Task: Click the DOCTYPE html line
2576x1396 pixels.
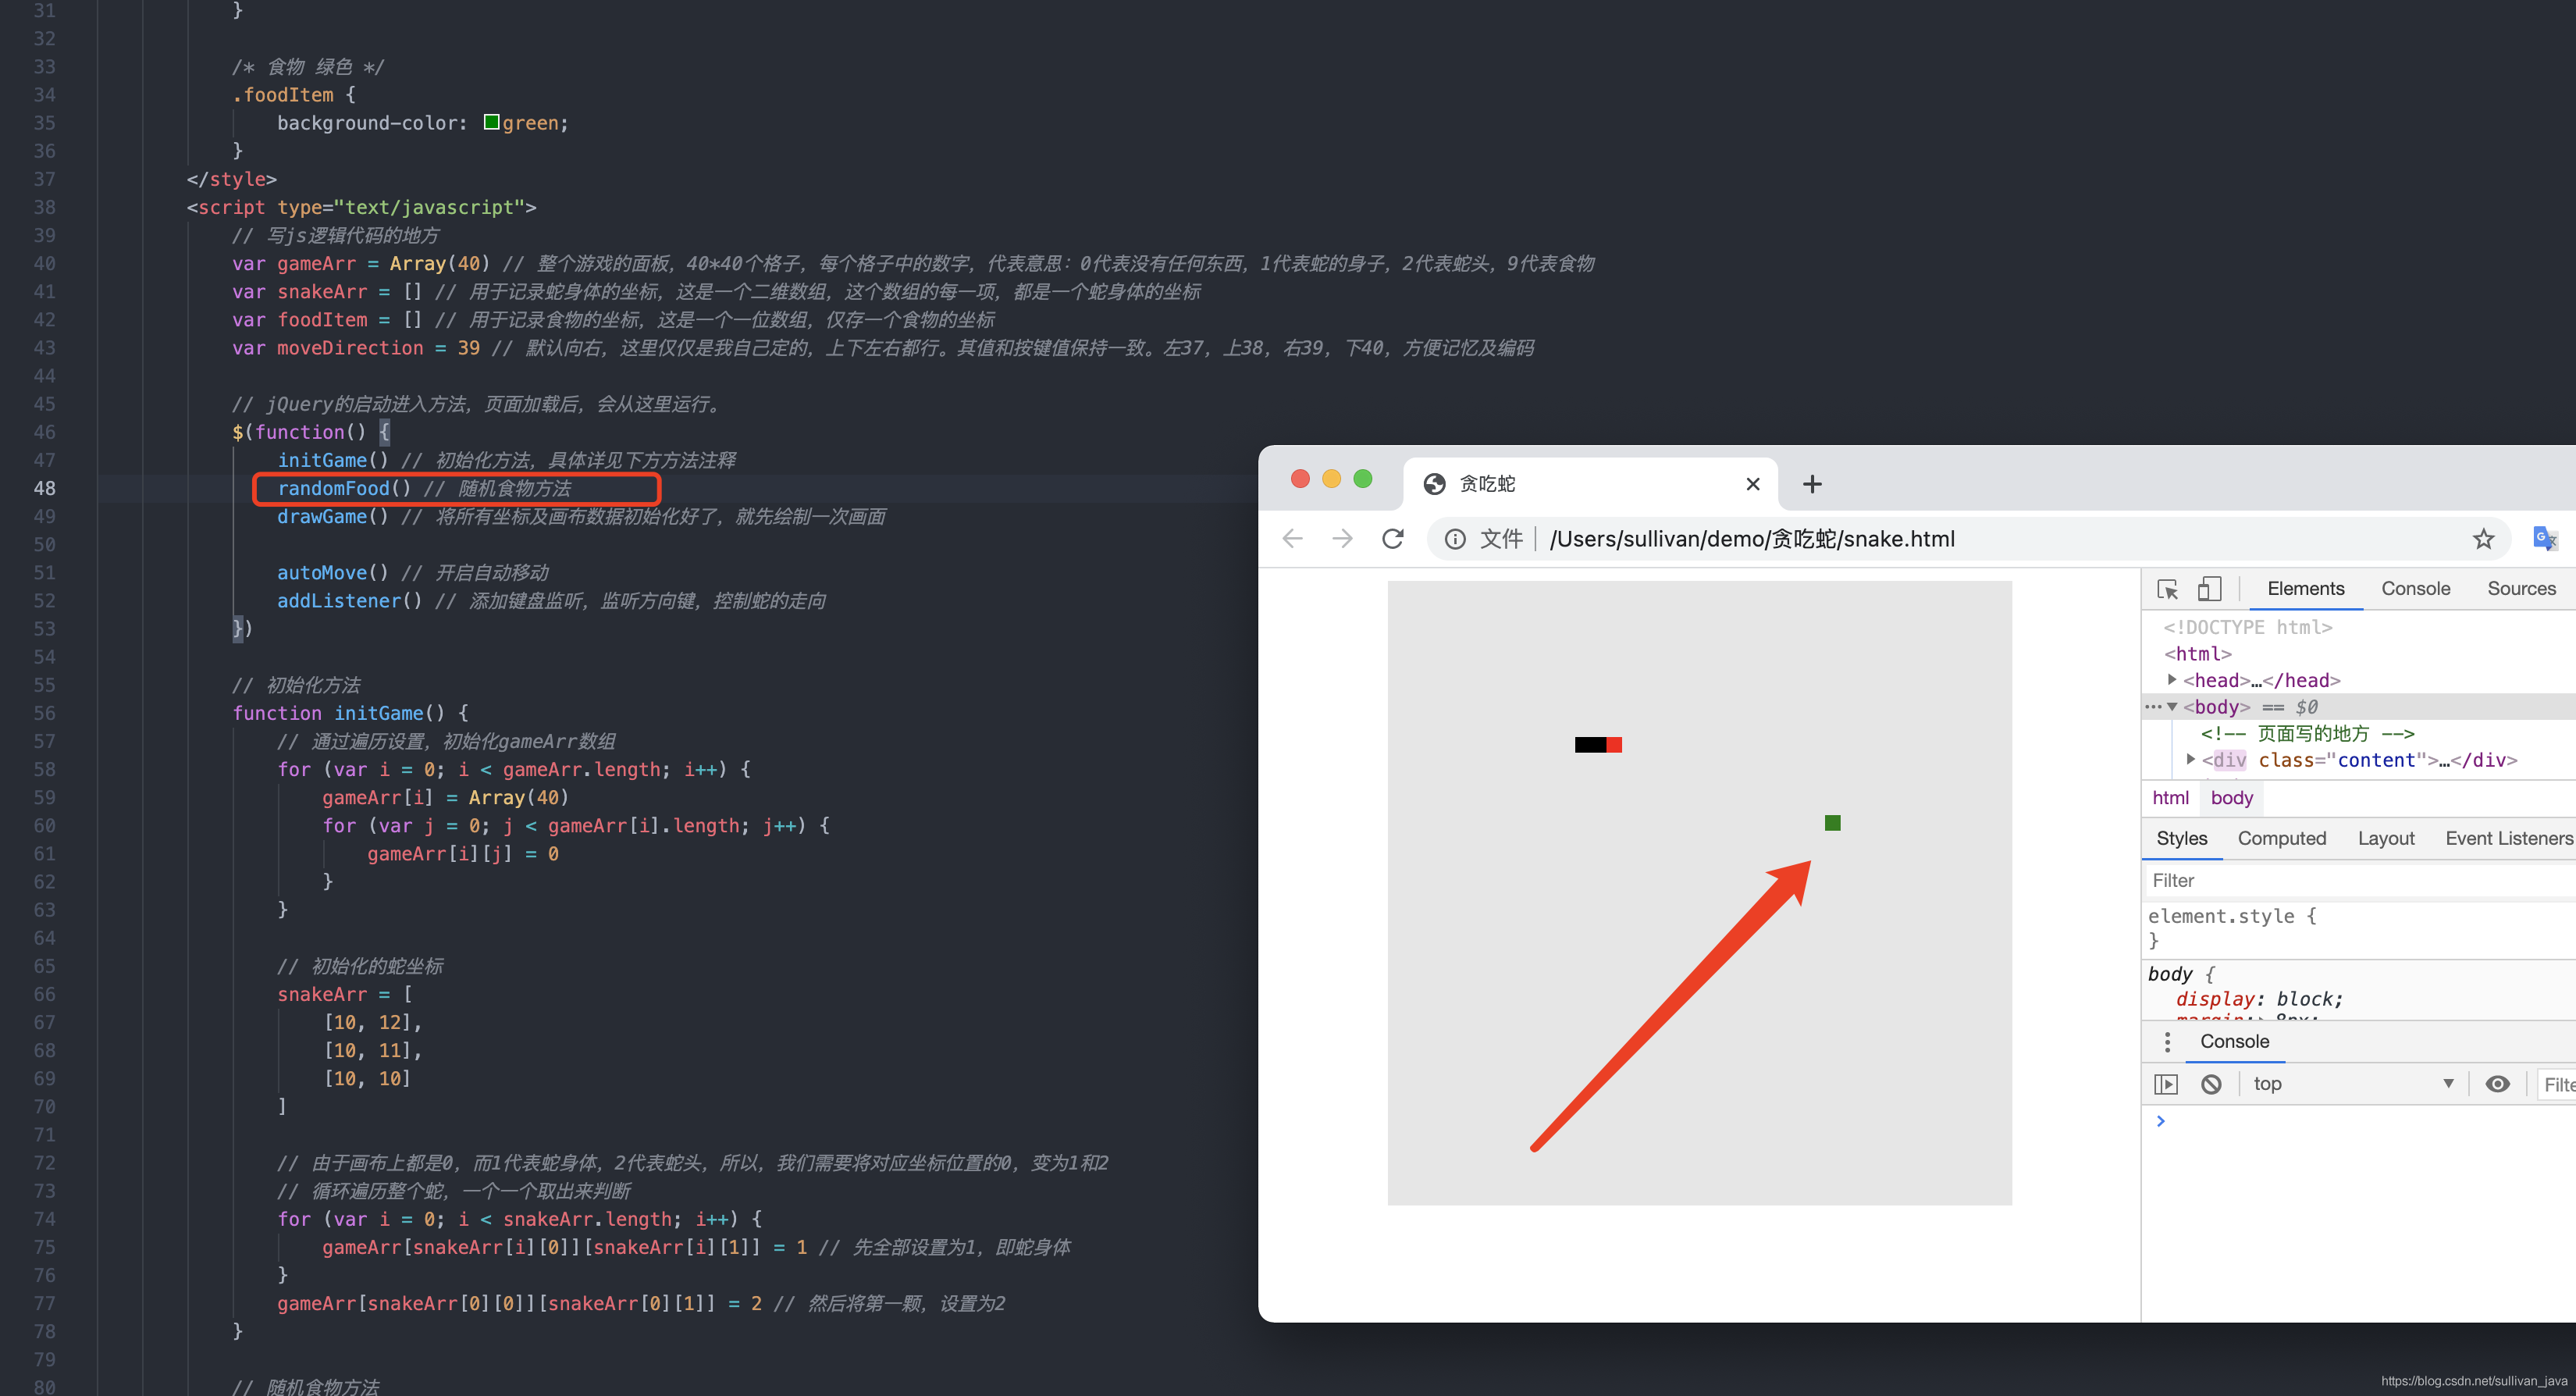Action: [x=2247, y=627]
